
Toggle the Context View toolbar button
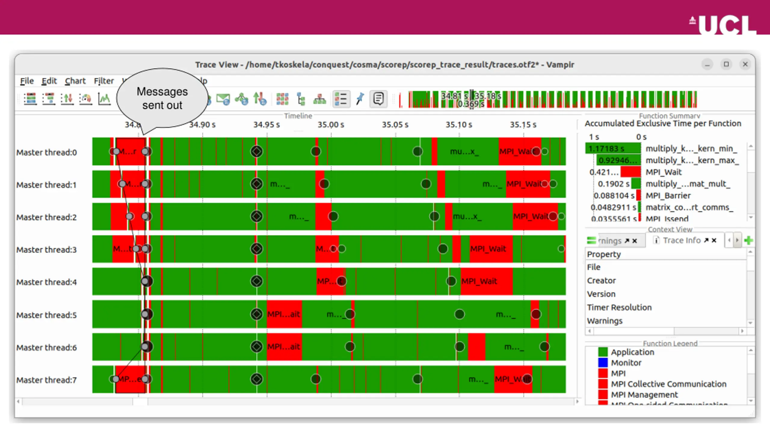coord(378,99)
